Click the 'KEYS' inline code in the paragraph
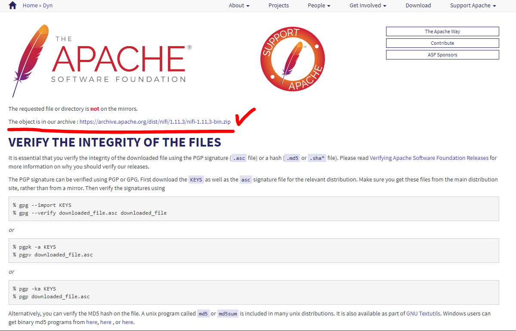The height and width of the screenshot is (331, 516). point(196,180)
